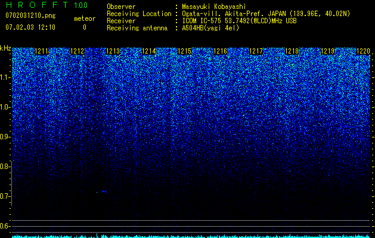Viewport: 375px width, 238px height.
Task: Click the 1215 time marker
Action: pyautogui.click(x=185, y=51)
